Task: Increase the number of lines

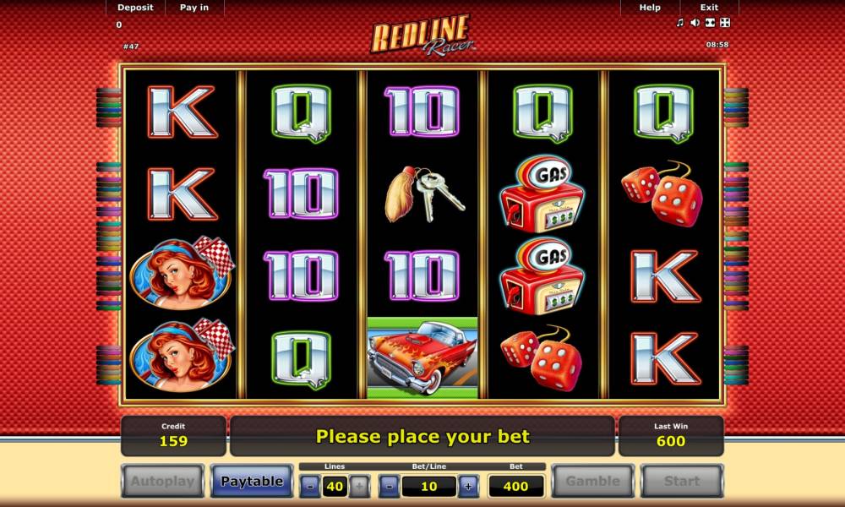Action: pyautogui.click(x=359, y=487)
